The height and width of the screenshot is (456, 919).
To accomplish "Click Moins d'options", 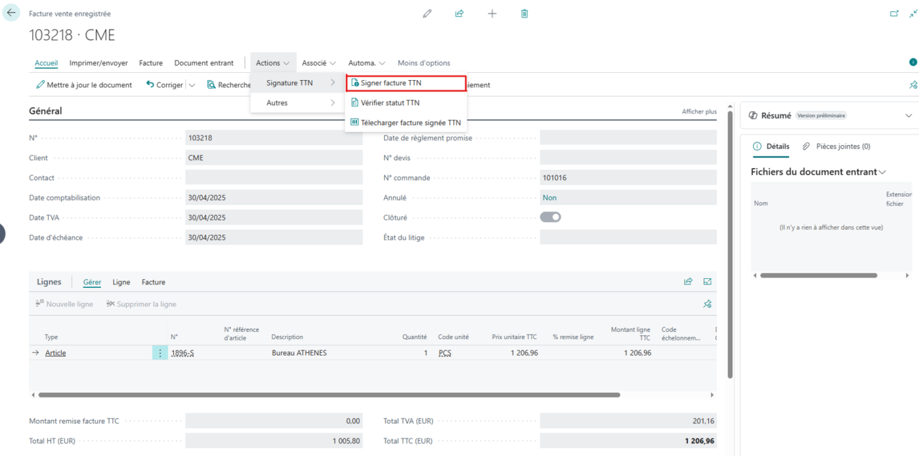I will click(x=424, y=63).
